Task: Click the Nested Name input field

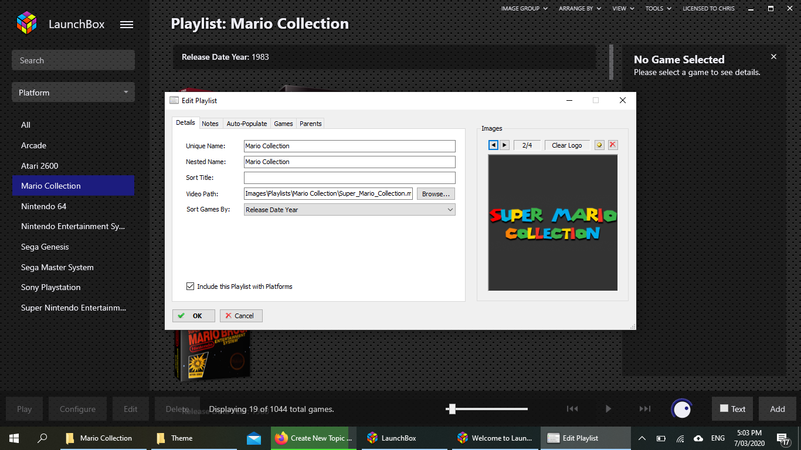Action: coord(349,162)
